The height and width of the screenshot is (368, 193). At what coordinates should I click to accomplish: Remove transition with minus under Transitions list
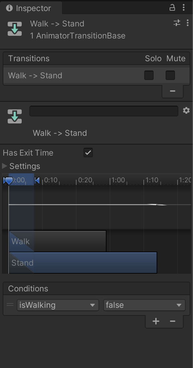point(173,91)
